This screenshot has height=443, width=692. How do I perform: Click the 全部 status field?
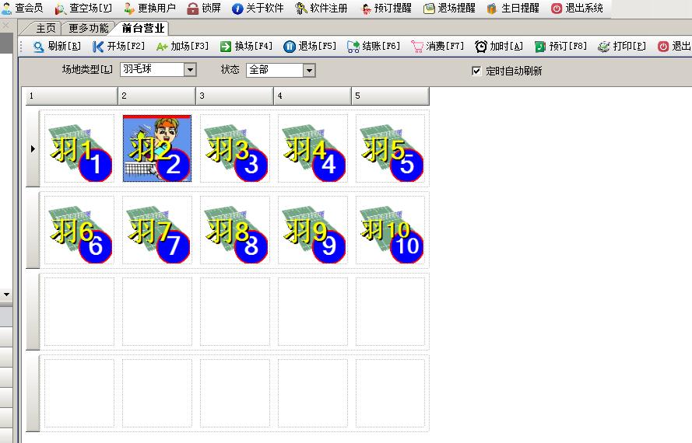coord(275,70)
